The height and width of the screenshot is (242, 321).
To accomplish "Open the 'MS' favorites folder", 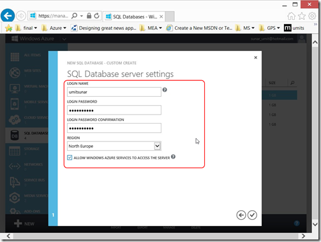I will (245, 28).
